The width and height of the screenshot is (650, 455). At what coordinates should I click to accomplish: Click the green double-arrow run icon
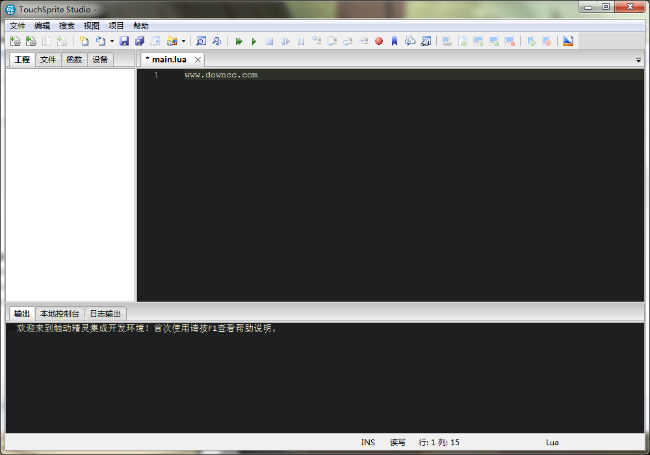(239, 41)
